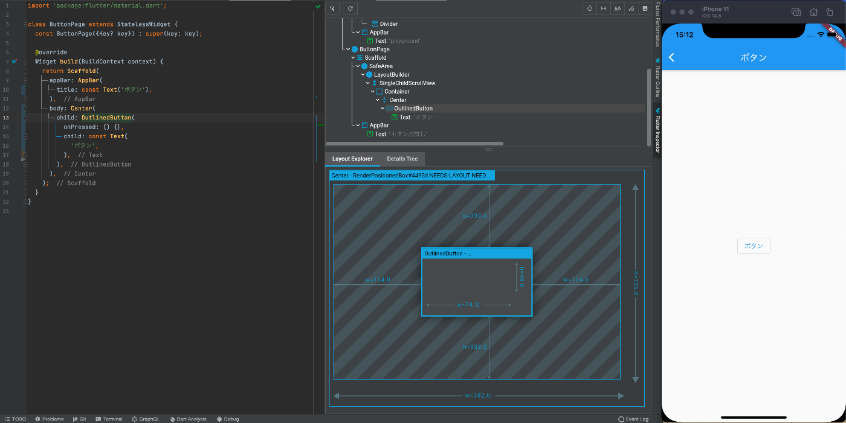This screenshot has height=423, width=846.
Task: Open the GraphQL tool window
Action: point(145,419)
